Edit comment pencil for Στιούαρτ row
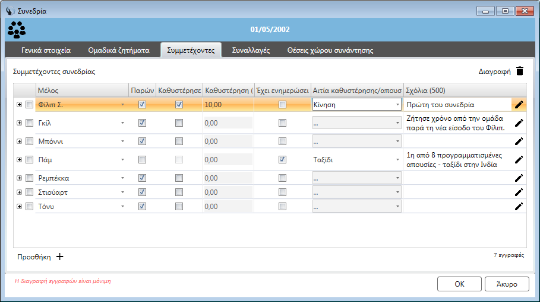The height and width of the screenshot is (302, 540). coord(519,192)
